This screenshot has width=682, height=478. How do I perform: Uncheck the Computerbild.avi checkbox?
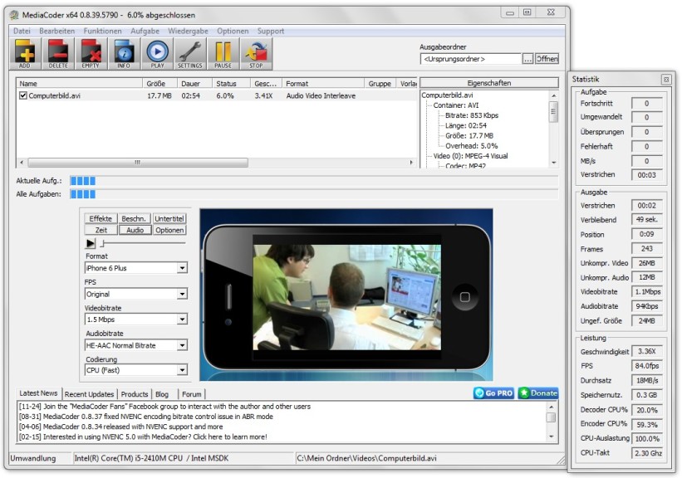click(23, 95)
